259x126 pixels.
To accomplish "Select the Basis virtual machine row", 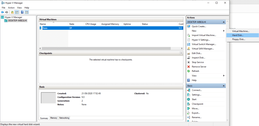I will [111, 28].
